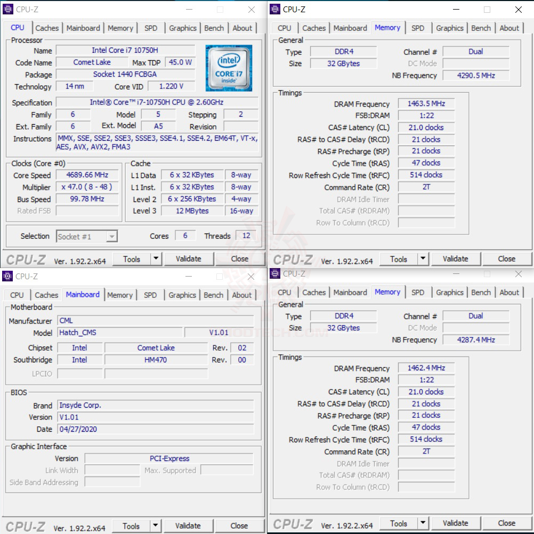Click Tools button in top-left CPU window
The image size is (534, 534).
click(x=132, y=259)
